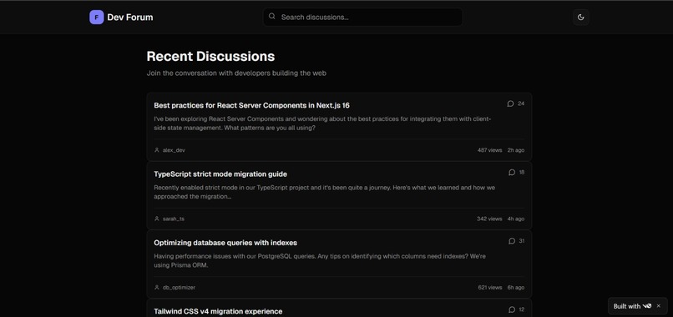The height and width of the screenshot is (317, 673).
Task: Click the magnifier icon in search bar
Action: (271, 17)
